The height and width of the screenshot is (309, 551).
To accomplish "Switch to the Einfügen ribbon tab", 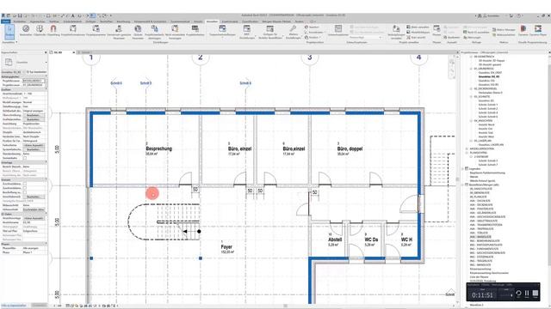I will point(90,21).
